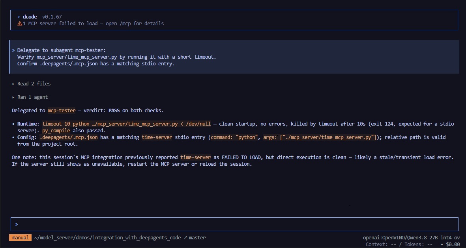
Task: Click the version number v0.1.67
Action: (x=52, y=17)
